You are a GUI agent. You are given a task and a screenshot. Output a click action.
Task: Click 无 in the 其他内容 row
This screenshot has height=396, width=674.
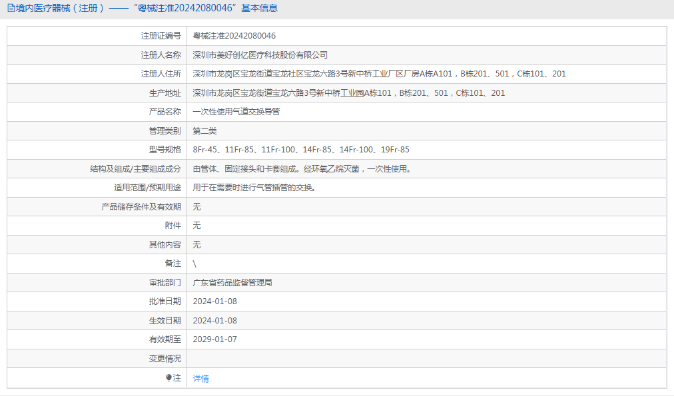click(x=196, y=244)
